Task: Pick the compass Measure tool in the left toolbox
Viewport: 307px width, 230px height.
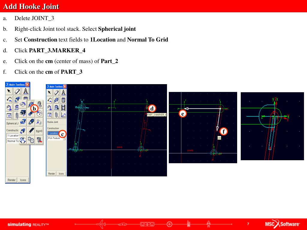Action: (x=26, y=91)
